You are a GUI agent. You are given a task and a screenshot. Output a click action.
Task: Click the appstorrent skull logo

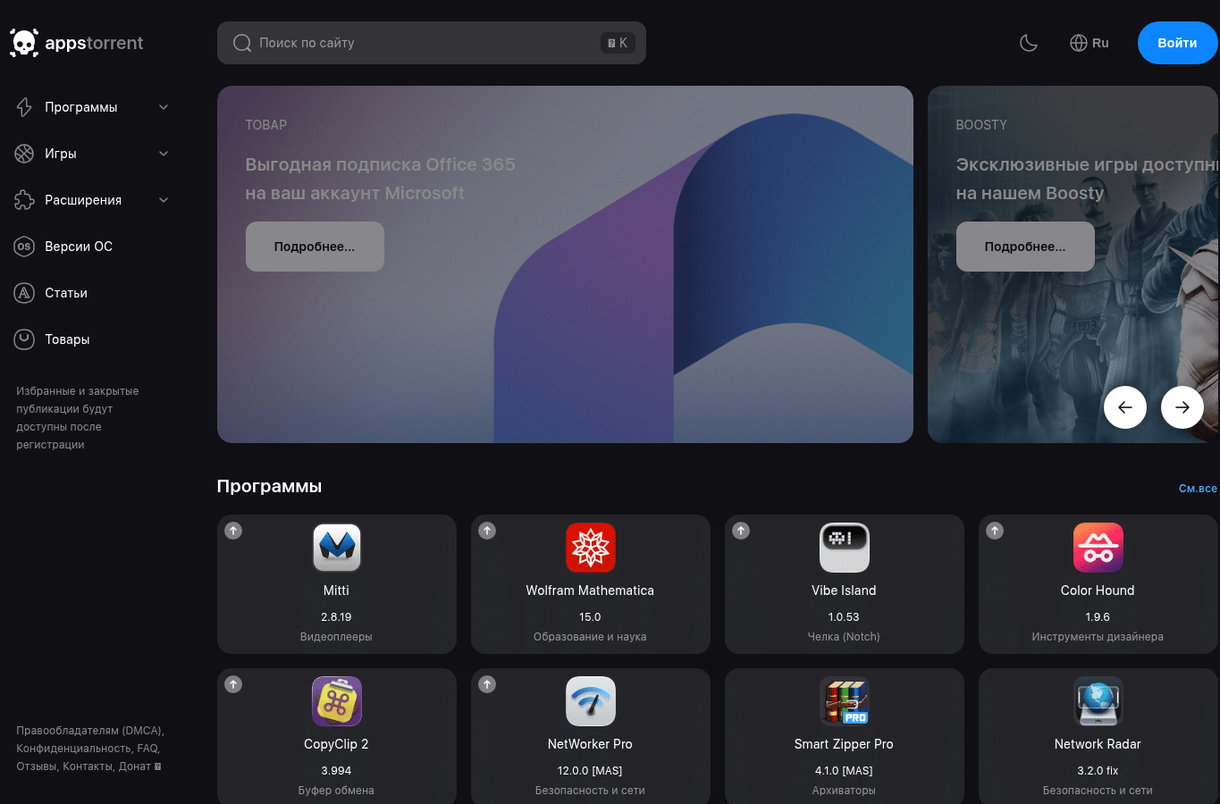tap(24, 43)
